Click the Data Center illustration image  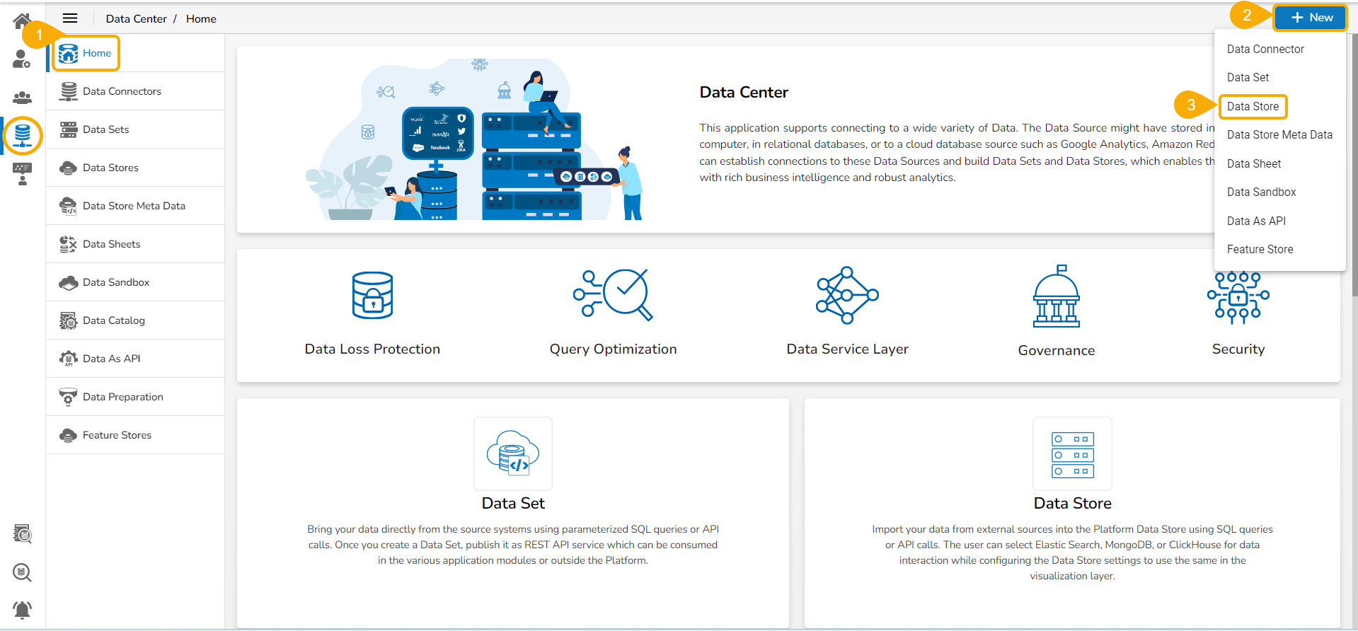coord(473,139)
